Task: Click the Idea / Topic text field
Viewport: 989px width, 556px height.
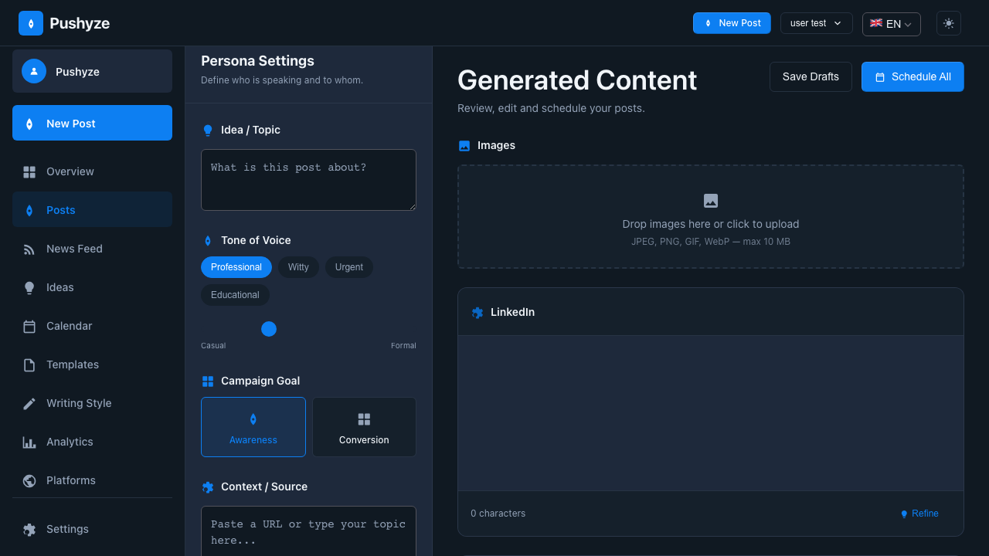Action: (x=308, y=180)
